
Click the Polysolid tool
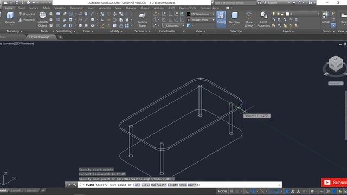[x=27, y=14]
